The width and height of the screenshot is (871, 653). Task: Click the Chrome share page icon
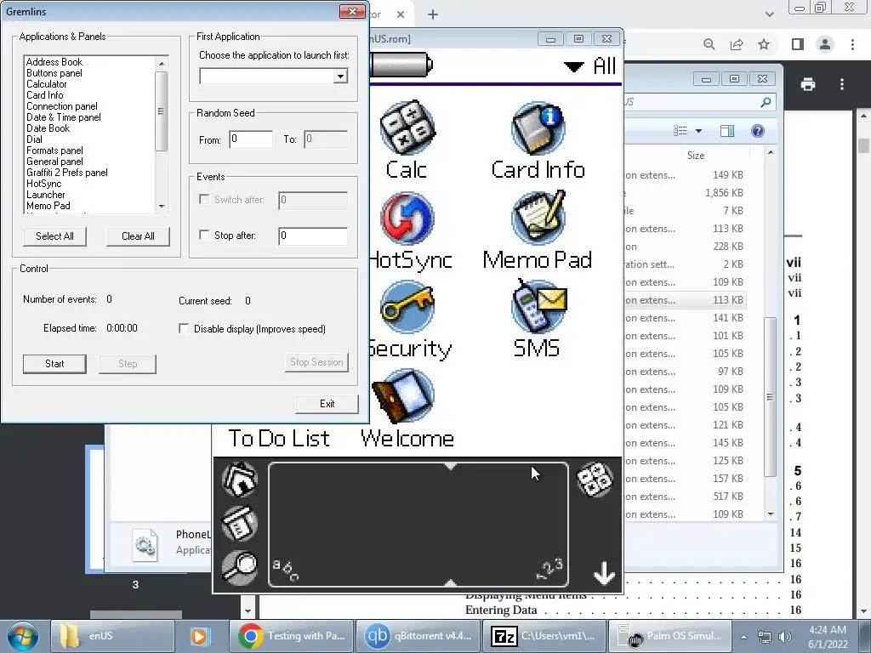[737, 44]
